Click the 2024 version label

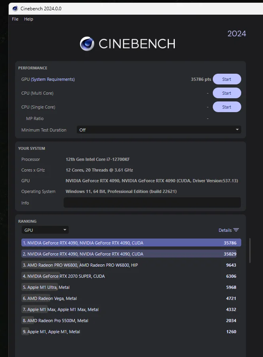point(237,34)
